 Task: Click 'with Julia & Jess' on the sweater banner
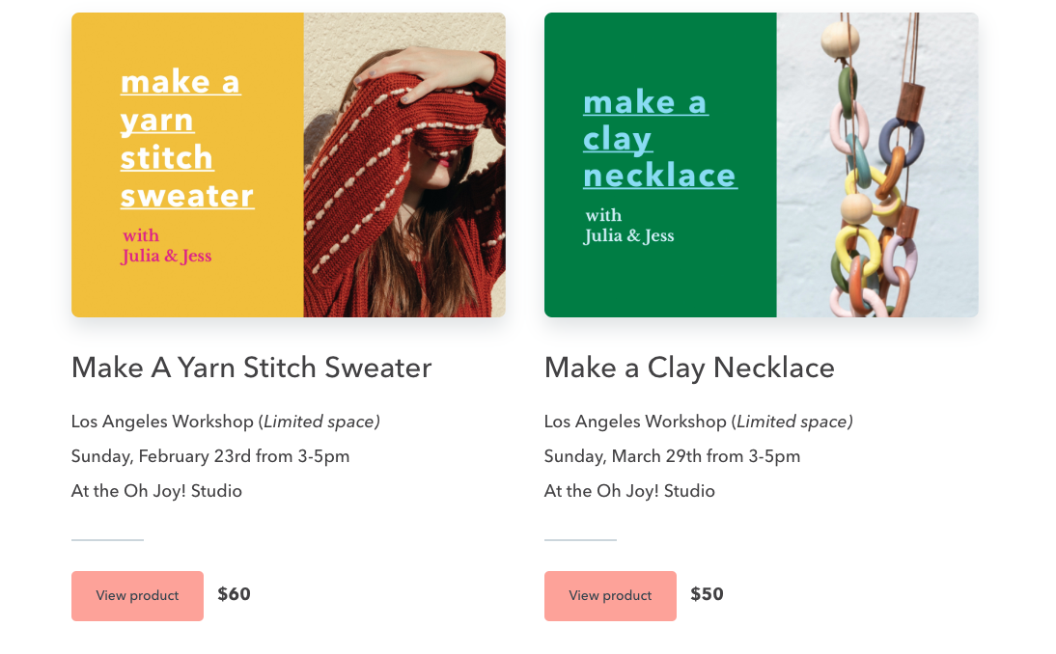coord(166,245)
